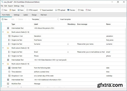127x91 pixels.
Task: Open the Edit menu
Action: pyautogui.click(x=6, y=6)
